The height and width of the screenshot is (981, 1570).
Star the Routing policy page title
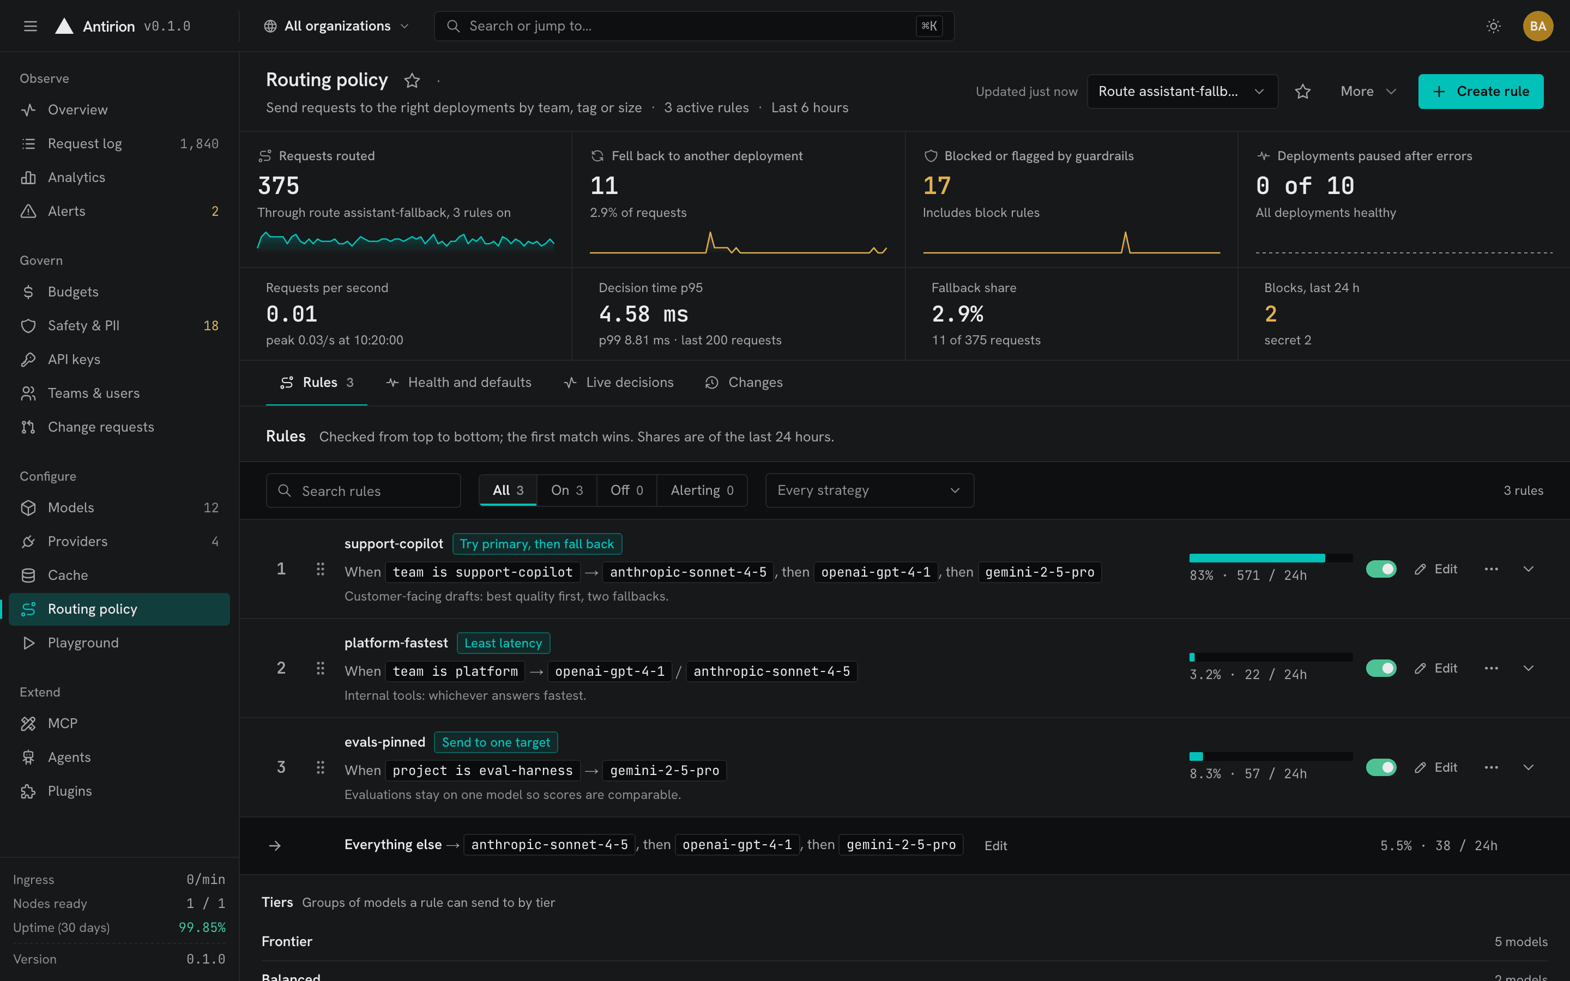tap(412, 81)
